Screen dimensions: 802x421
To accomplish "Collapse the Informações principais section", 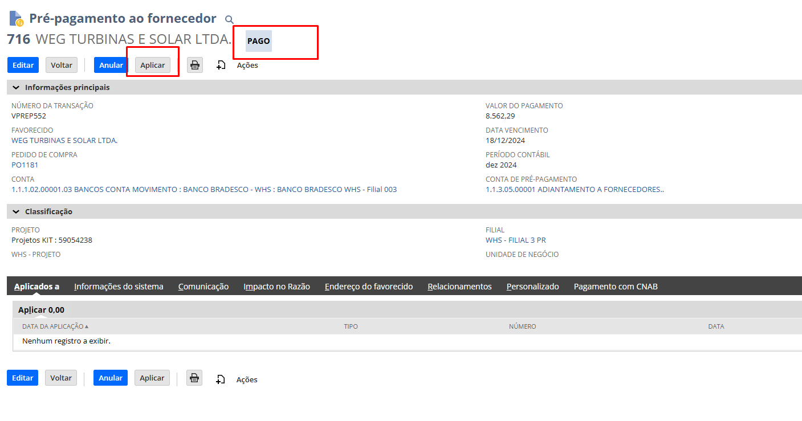I will point(16,88).
